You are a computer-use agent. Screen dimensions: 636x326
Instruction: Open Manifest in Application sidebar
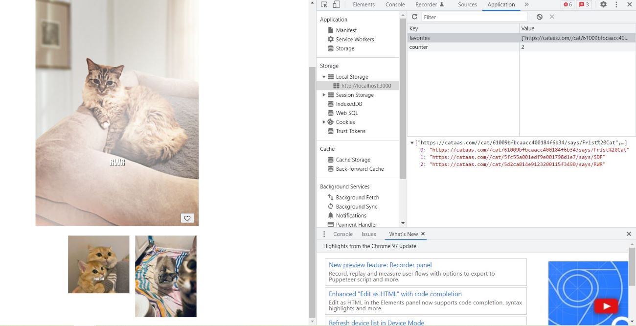pyautogui.click(x=346, y=30)
